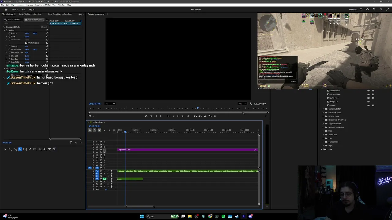The width and height of the screenshot is (392, 220).
Task: Toggle animation stopwatch for Scale
Action: 9,36
